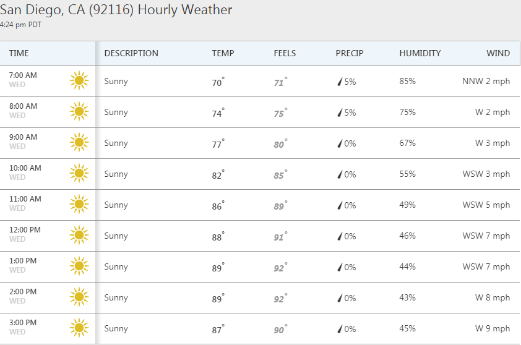Click the raindrop icon in 12:00 PM row
The image size is (521, 345).
coord(340,236)
